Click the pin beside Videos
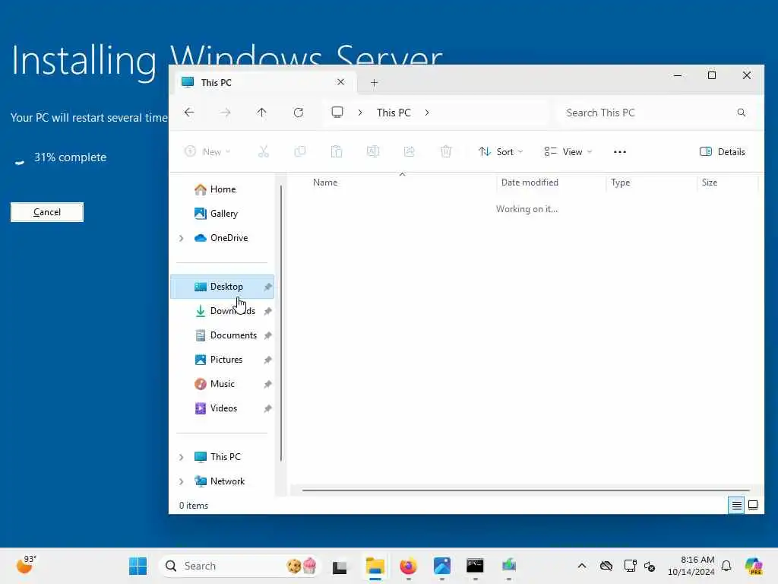 [267, 408]
